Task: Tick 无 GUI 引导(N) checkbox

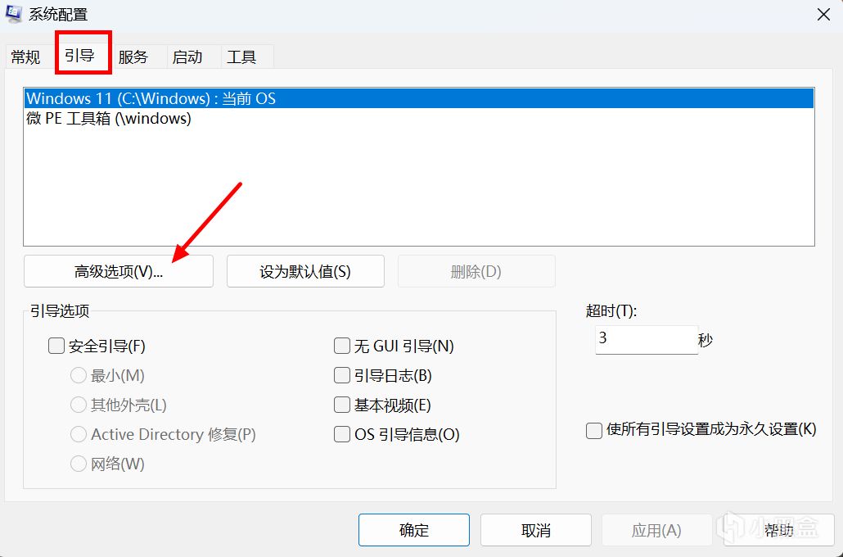Action: click(x=342, y=346)
